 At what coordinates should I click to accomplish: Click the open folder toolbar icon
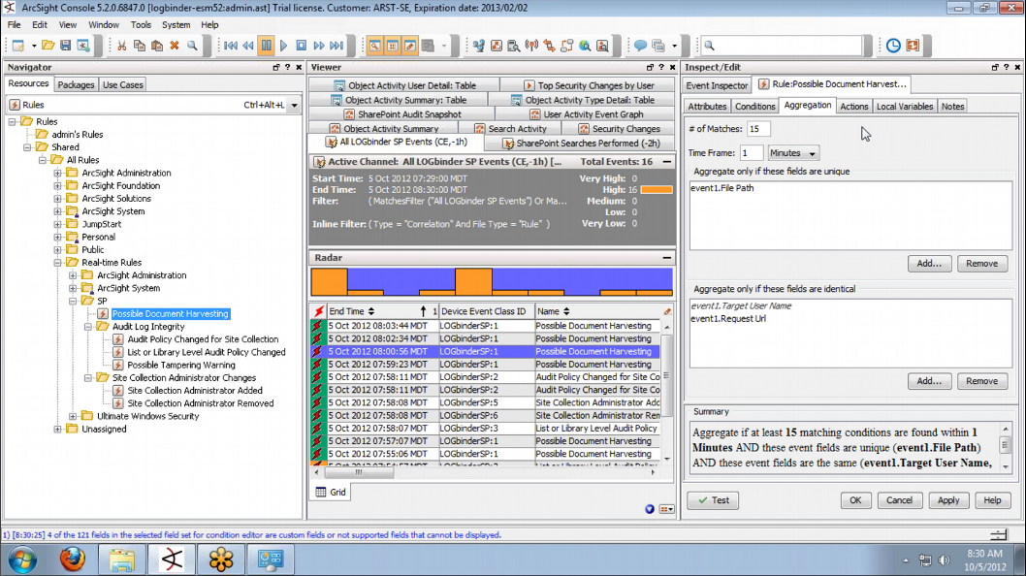(x=48, y=46)
